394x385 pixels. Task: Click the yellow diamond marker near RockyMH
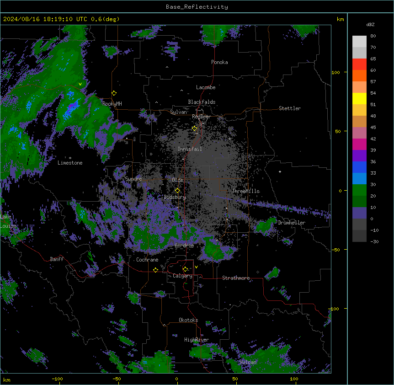[114, 93]
